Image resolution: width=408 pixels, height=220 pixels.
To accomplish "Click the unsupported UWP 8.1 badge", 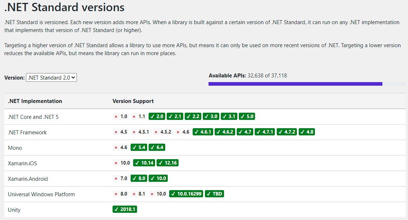I will point(139,194).
